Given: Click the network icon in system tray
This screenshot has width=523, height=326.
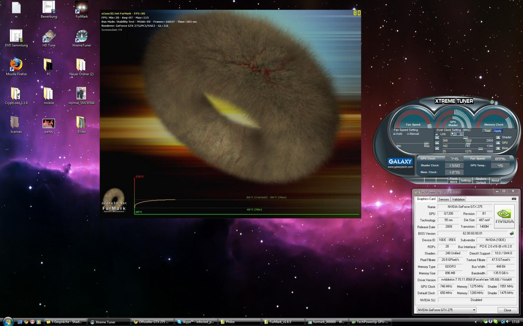Looking at the screenshot, I should [x=503, y=322].
